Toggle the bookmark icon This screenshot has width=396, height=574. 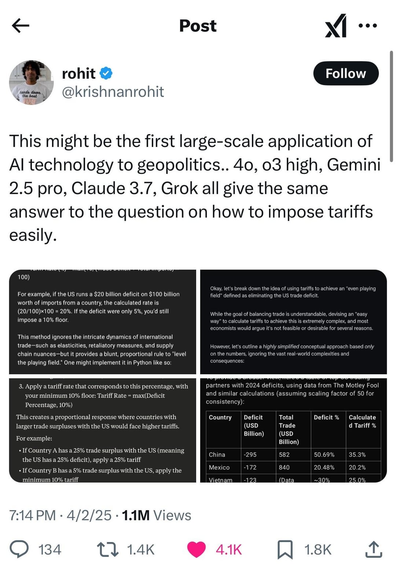point(285,549)
